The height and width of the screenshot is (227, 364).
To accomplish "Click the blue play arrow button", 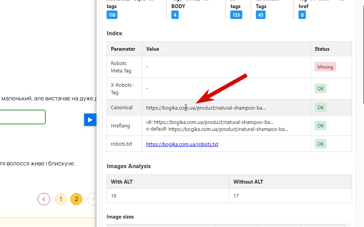I will pos(90,120).
